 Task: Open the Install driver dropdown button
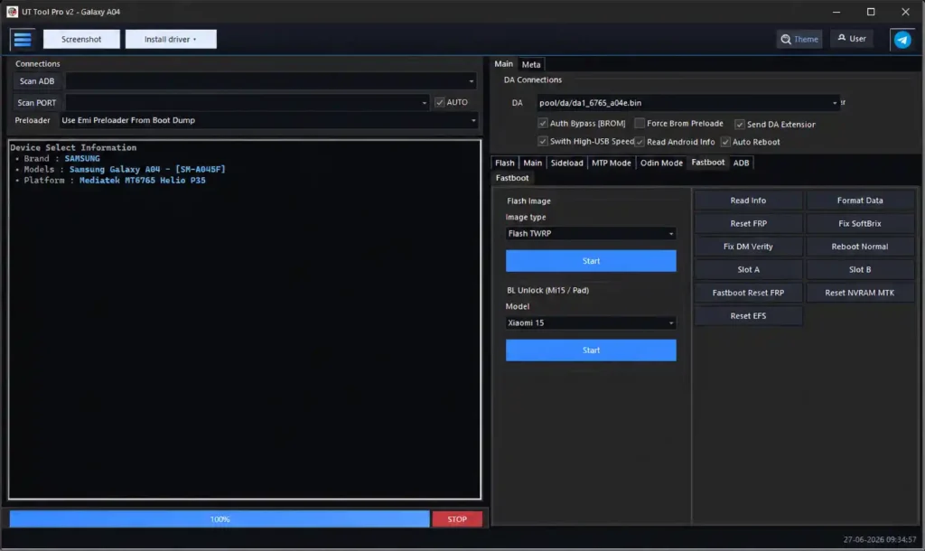(171, 40)
